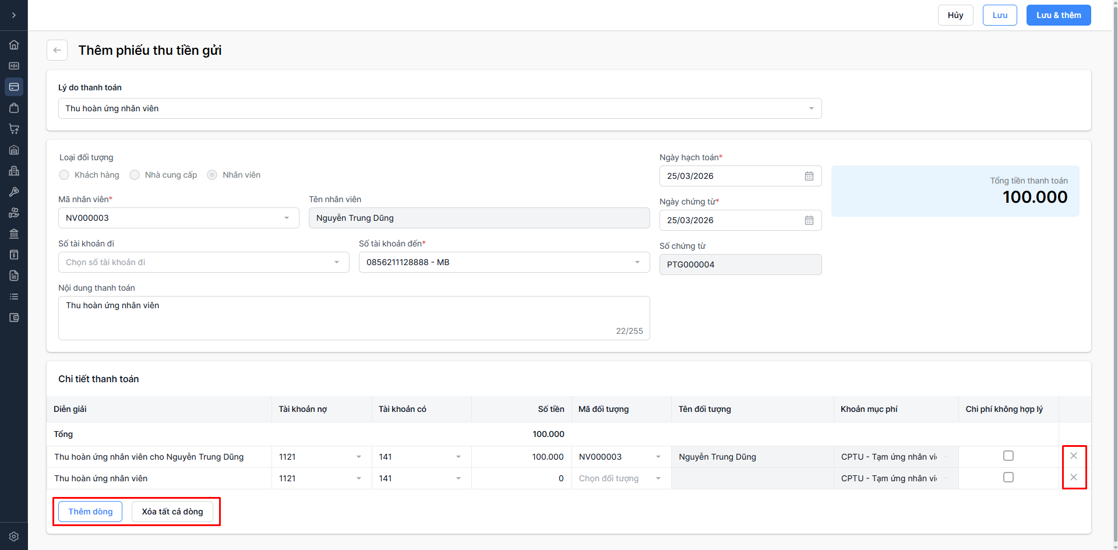Click the Nội dung thanh toán text area
Viewport: 1118px width, 550px height.
(x=354, y=318)
